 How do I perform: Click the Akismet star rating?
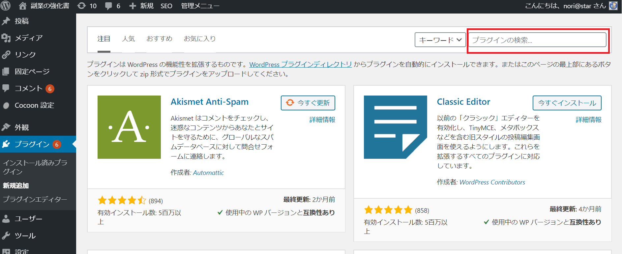point(122,200)
